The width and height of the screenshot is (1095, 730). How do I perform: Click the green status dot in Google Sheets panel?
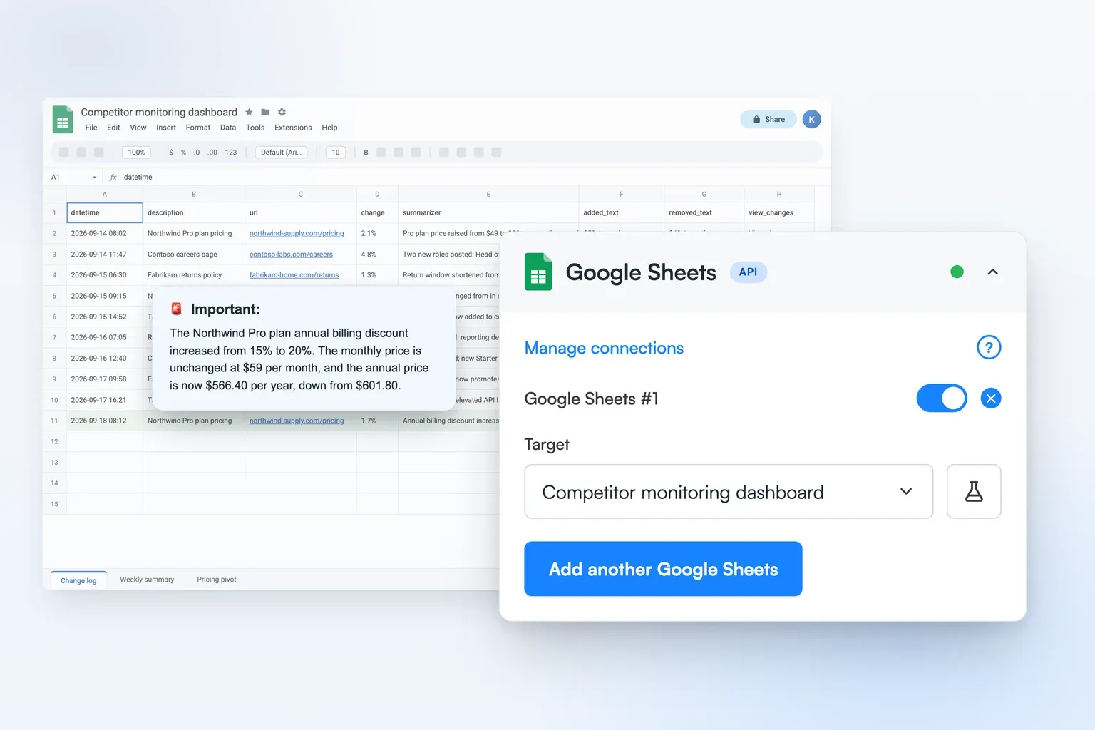click(x=957, y=272)
